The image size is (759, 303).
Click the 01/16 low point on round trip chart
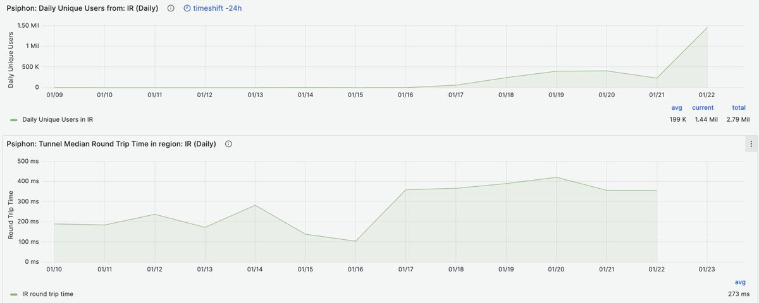pos(355,241)
